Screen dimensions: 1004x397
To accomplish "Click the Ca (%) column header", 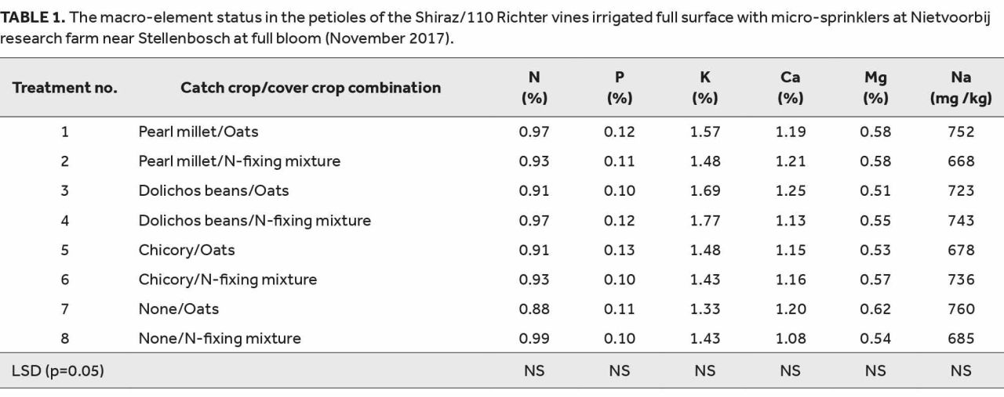I will (791, 88).
